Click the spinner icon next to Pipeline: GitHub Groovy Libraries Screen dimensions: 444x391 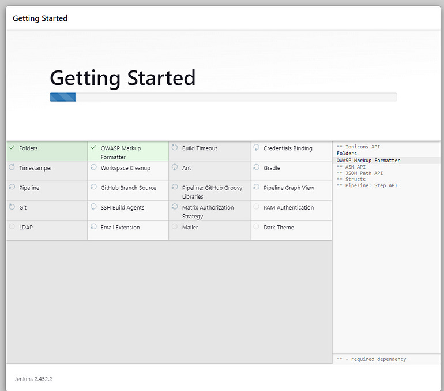(x=175, y=187)
